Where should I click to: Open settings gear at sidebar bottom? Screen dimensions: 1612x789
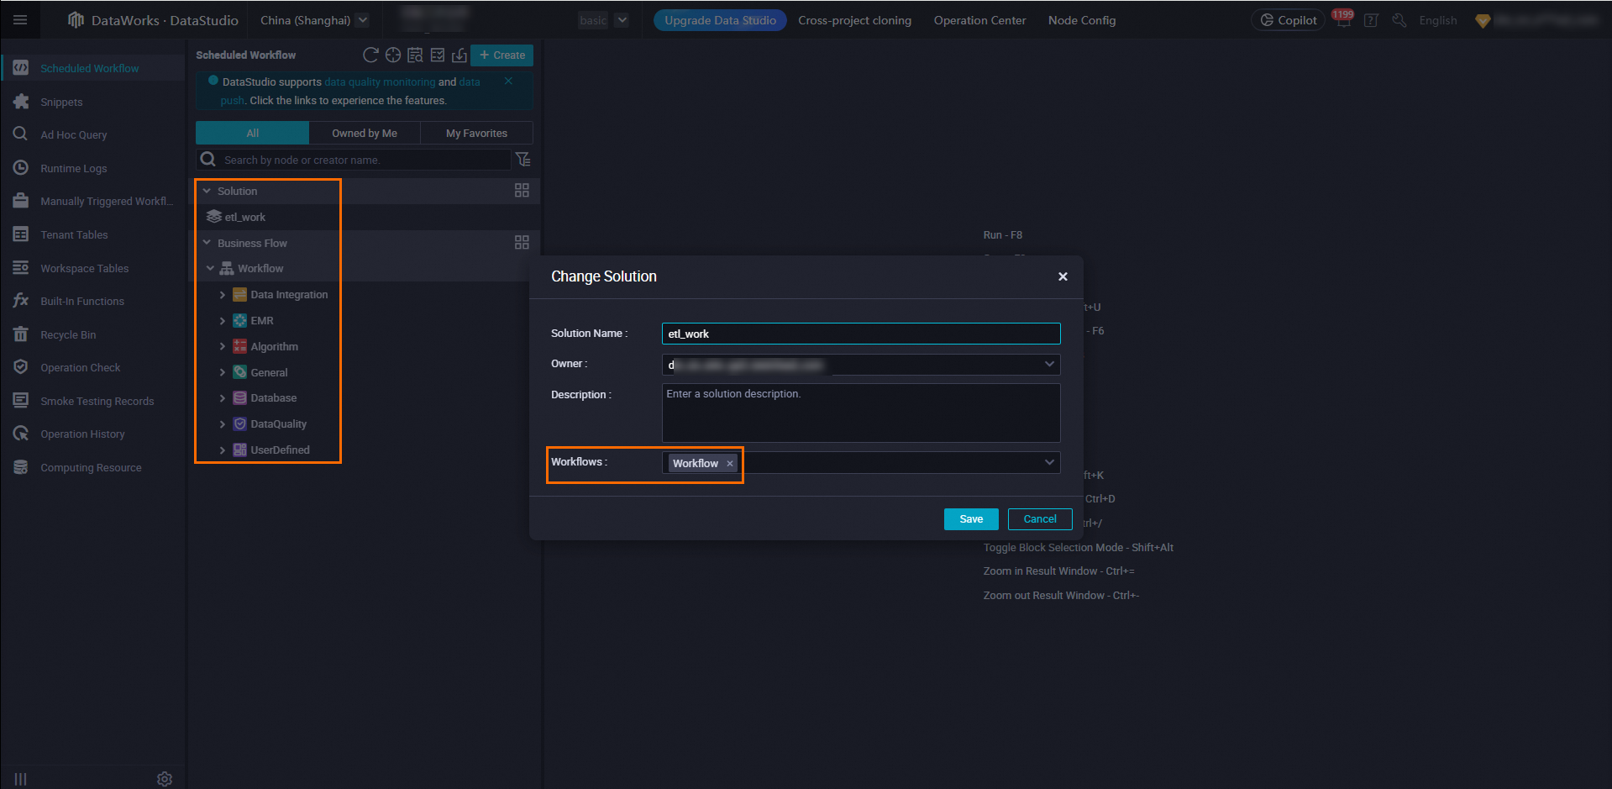165,779
